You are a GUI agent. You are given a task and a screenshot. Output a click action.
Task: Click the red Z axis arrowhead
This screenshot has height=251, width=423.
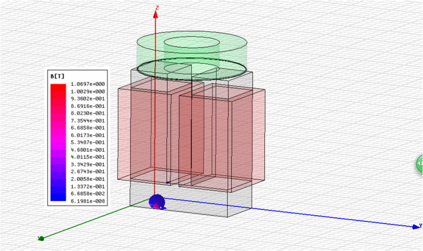click(x=155, y=15)
